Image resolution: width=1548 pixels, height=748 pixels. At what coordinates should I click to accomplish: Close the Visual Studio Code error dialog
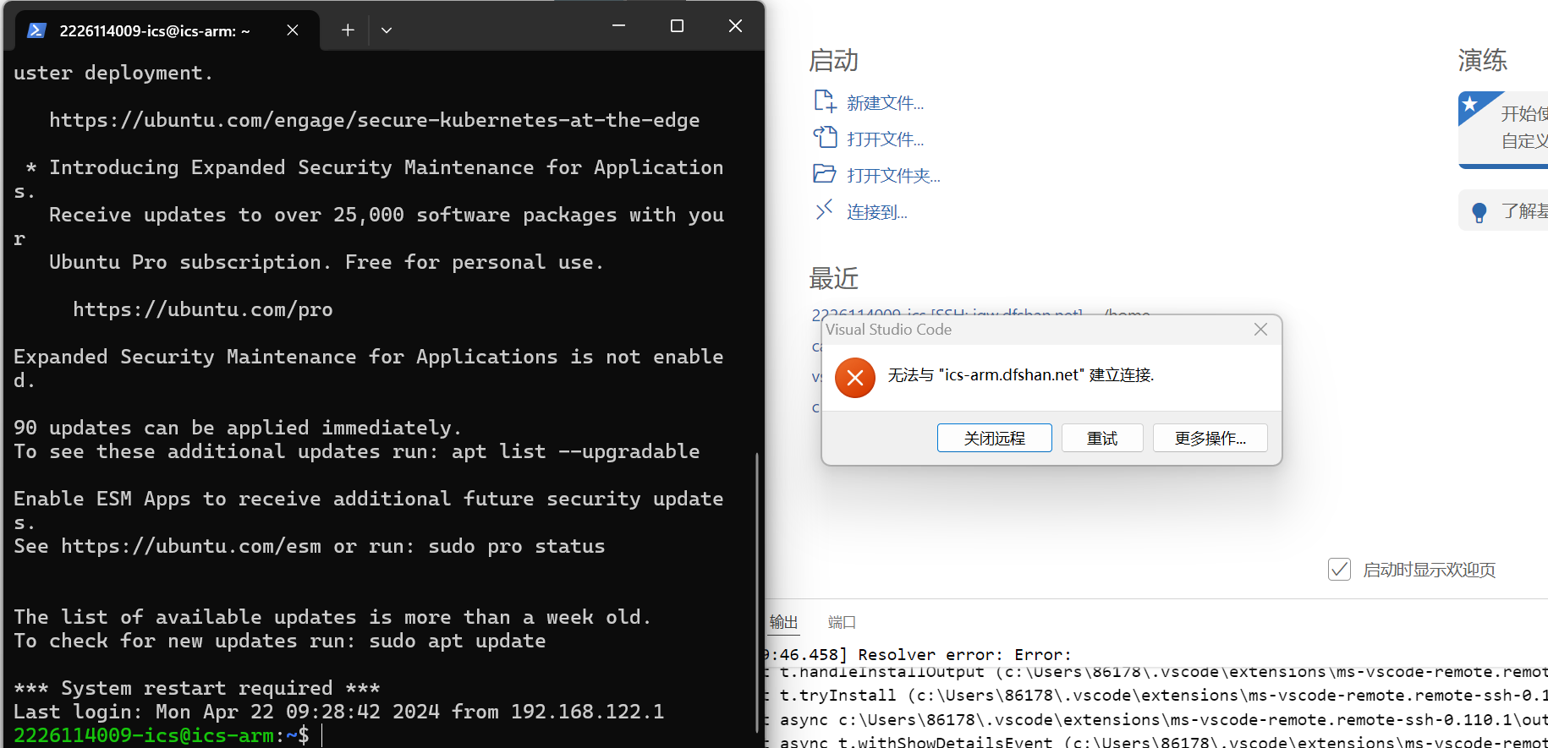pyautogui.click(x=1260, y=330)
